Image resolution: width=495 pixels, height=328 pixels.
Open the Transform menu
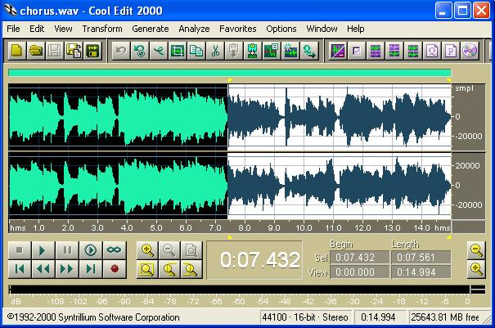(102, 29)
